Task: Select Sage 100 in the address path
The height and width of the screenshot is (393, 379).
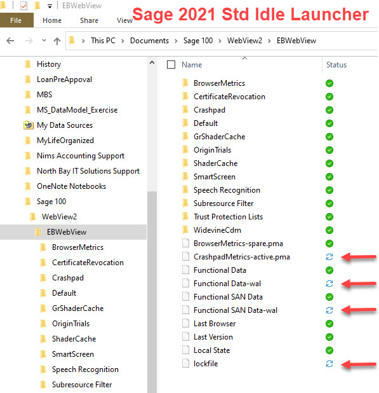Action: point(198,41)
